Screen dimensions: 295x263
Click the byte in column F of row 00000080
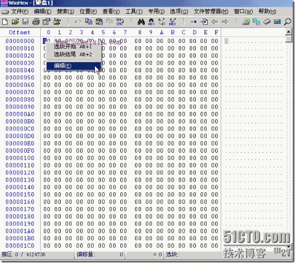[x=215, y=99]
